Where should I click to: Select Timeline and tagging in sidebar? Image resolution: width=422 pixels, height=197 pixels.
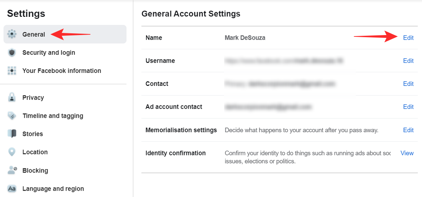[x=53, y=116]
